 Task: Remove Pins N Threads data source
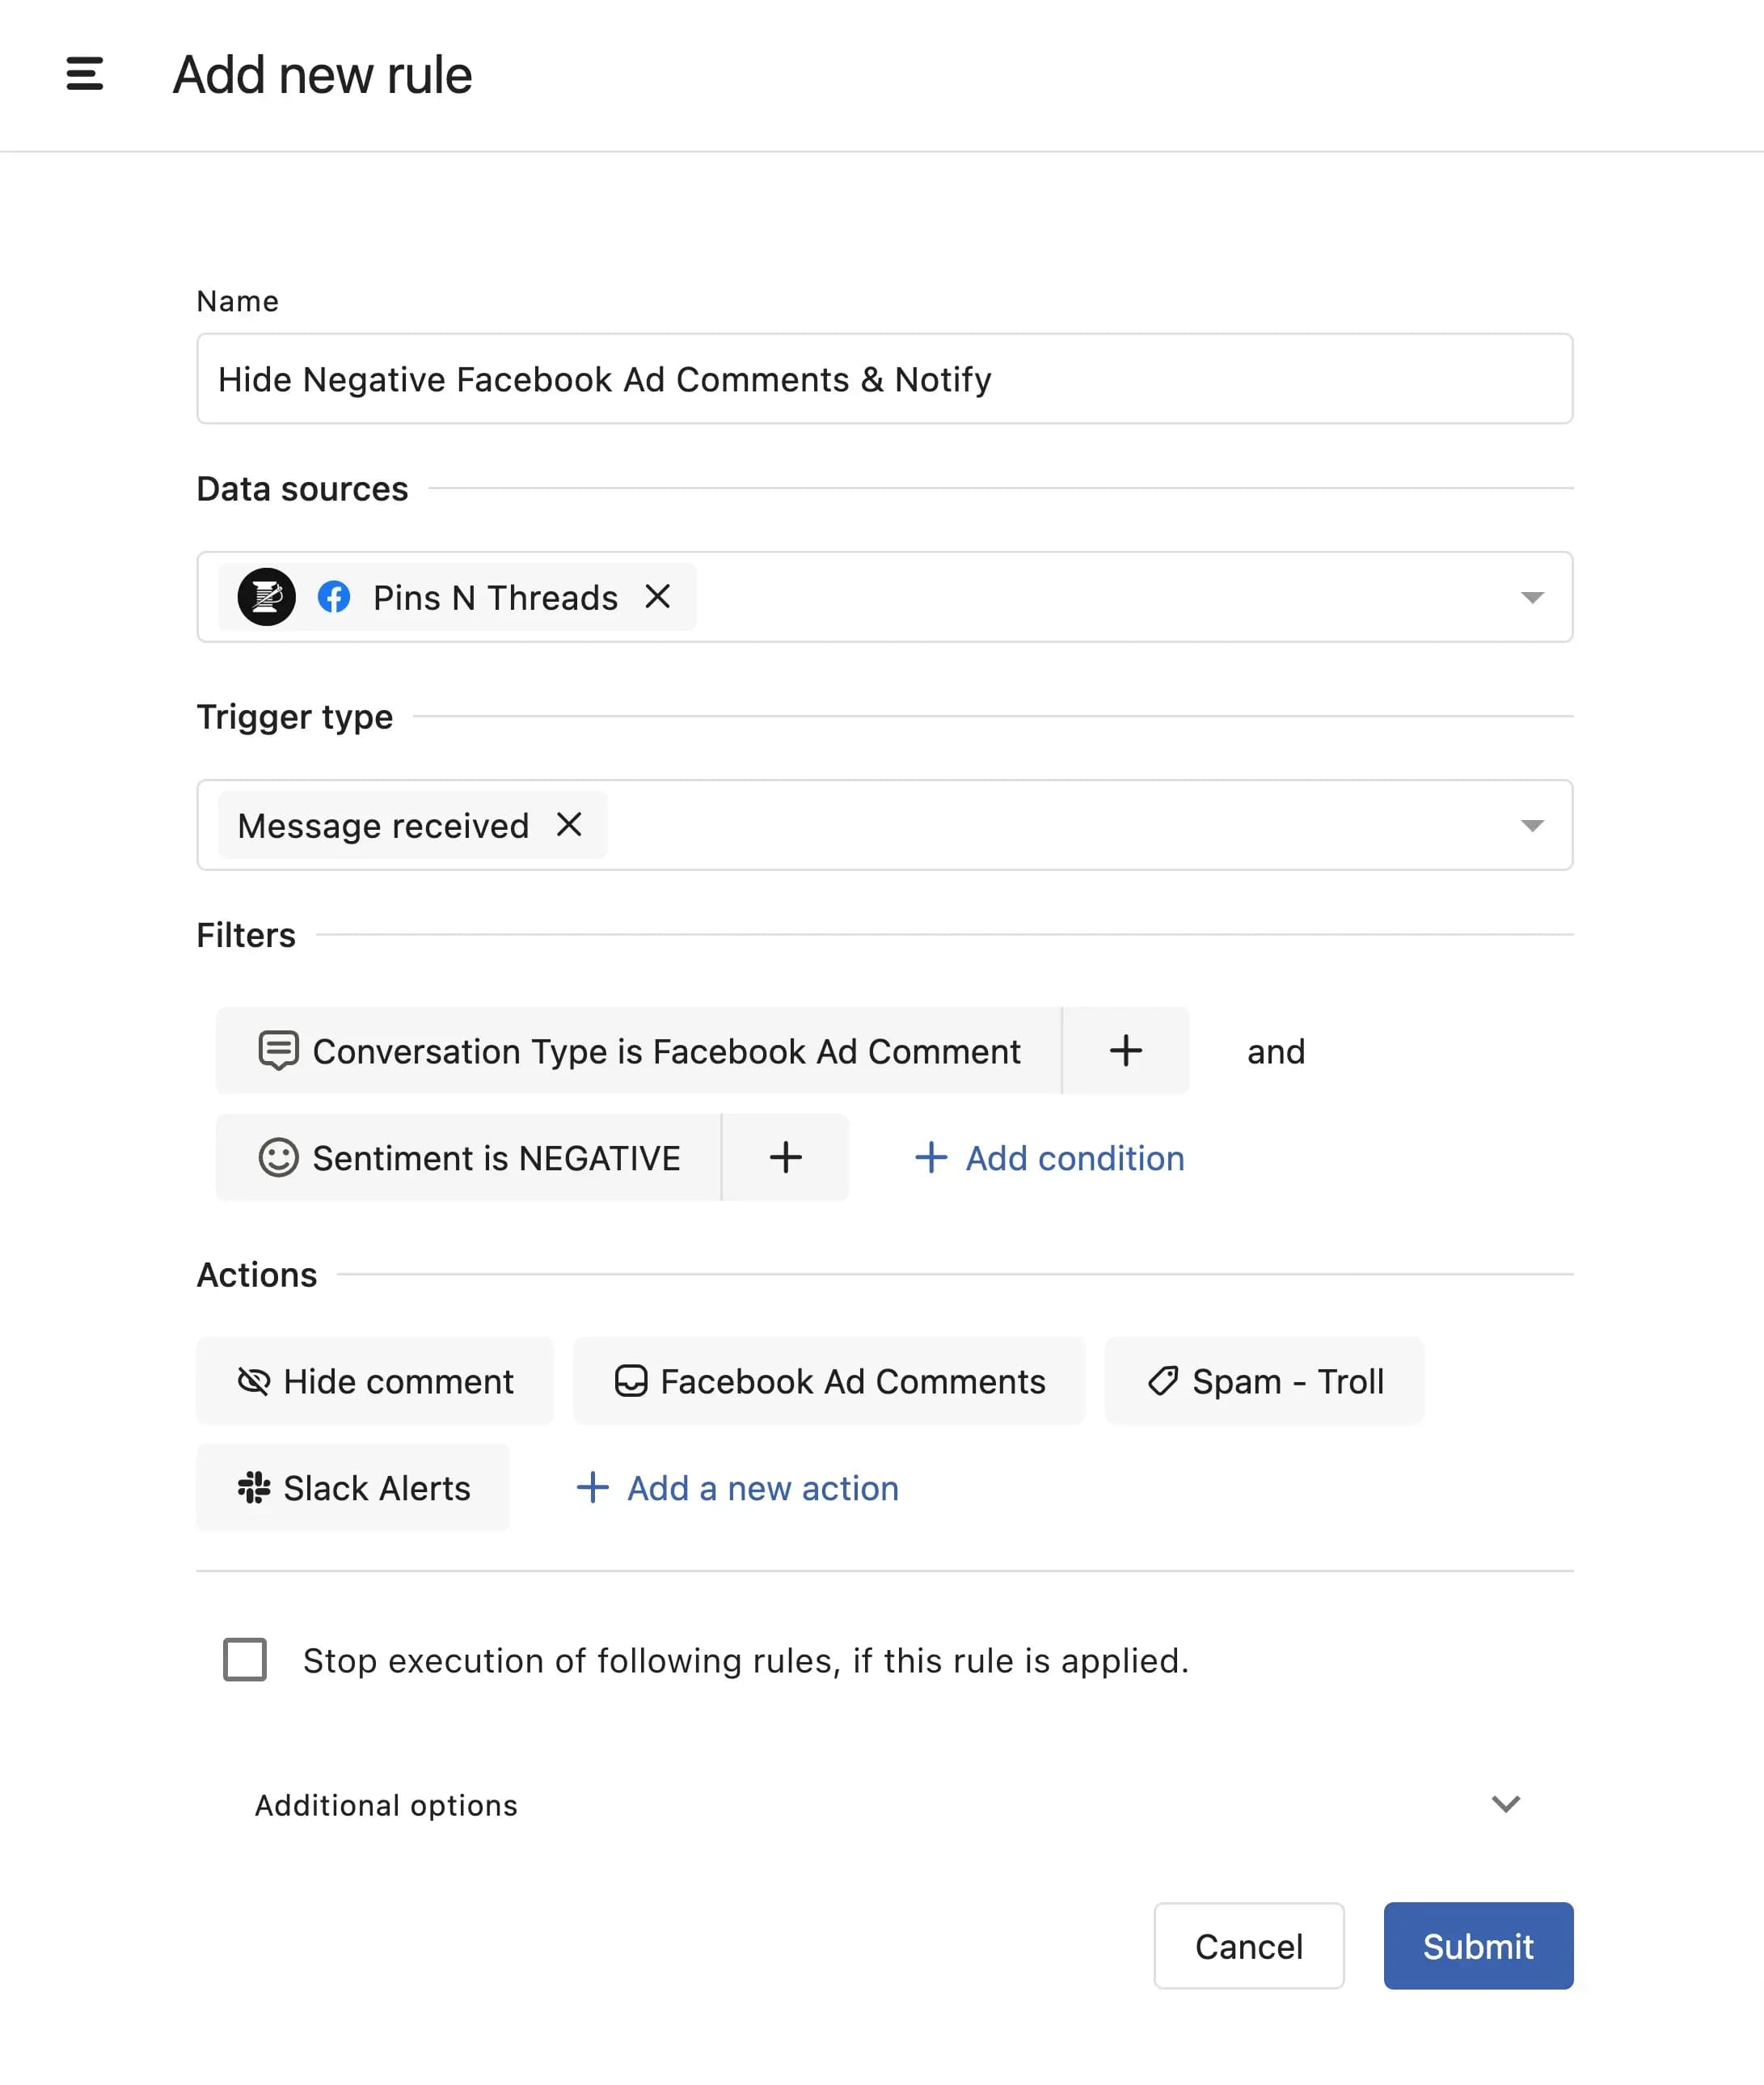click(657, 596)
